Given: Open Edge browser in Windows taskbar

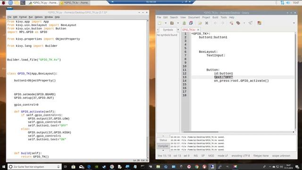Looking at the screenshot, I should [x=89, y=167].
